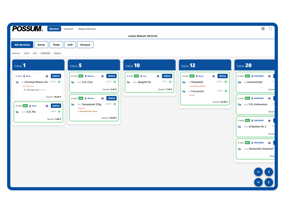Filter orders by the Grill area
285x213 pixels.
click(70, 45)
